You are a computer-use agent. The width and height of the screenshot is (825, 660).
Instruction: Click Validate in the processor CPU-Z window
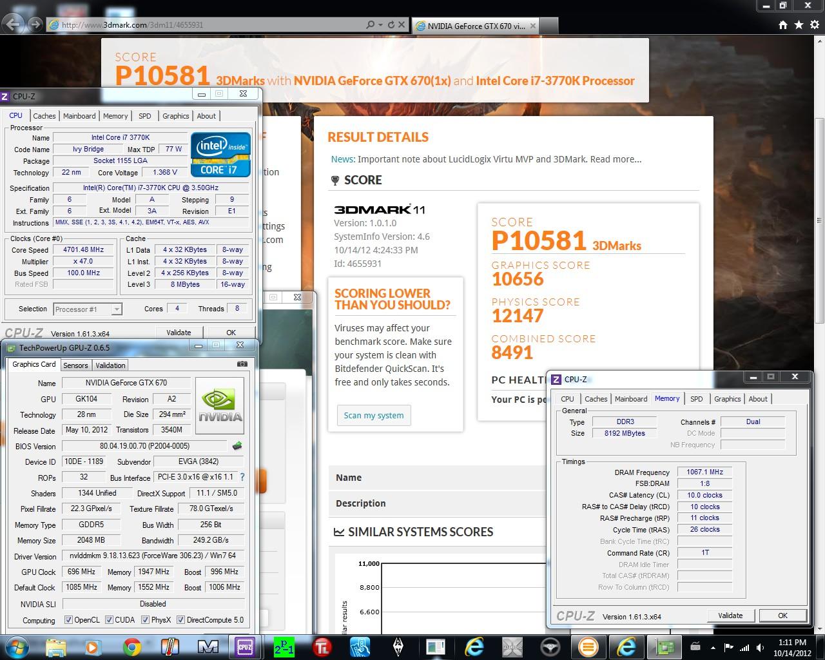pos(179,333)
